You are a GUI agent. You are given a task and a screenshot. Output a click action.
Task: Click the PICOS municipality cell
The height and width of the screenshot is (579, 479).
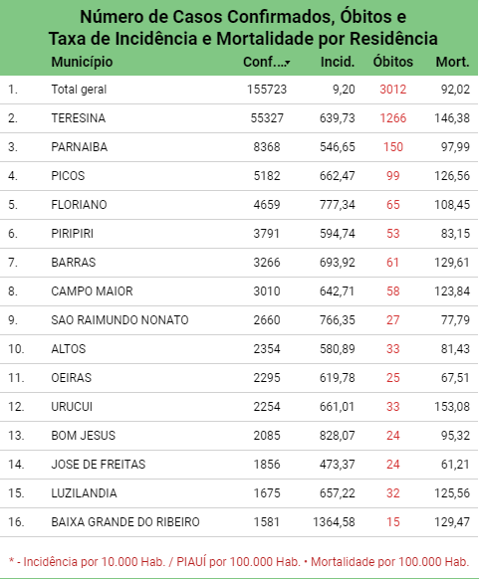[x=68, y=176]
